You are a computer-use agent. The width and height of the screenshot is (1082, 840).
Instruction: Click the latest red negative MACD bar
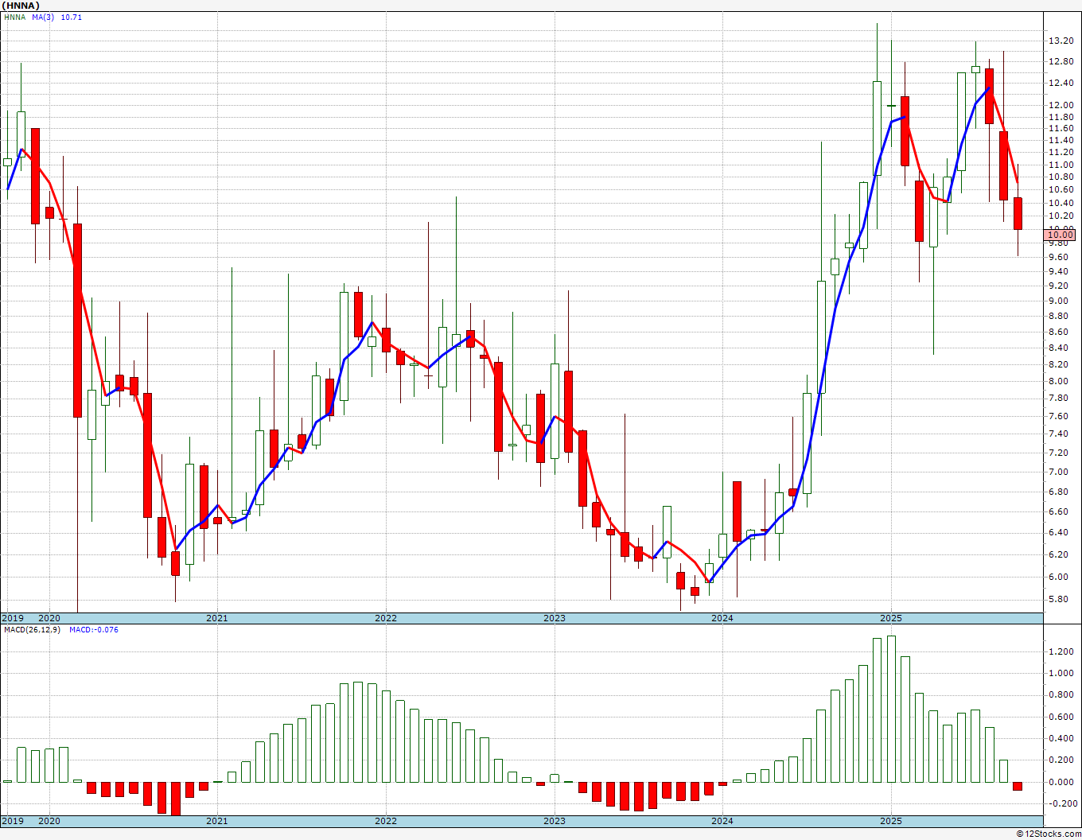point(1018,786)
